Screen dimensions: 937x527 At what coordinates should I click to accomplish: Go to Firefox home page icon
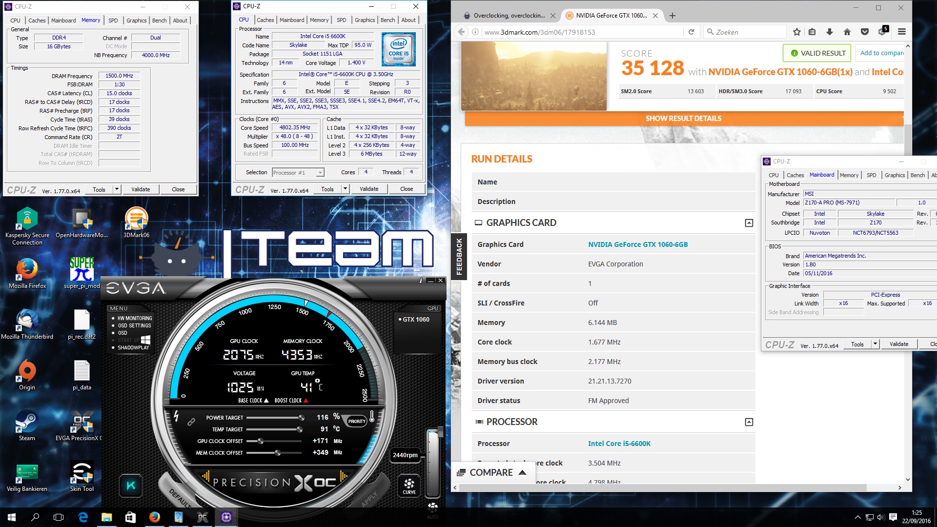point(847,32)
